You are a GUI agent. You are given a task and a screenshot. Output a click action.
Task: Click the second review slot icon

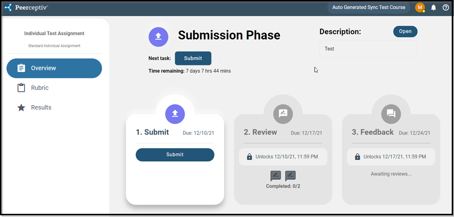[290, 176]
